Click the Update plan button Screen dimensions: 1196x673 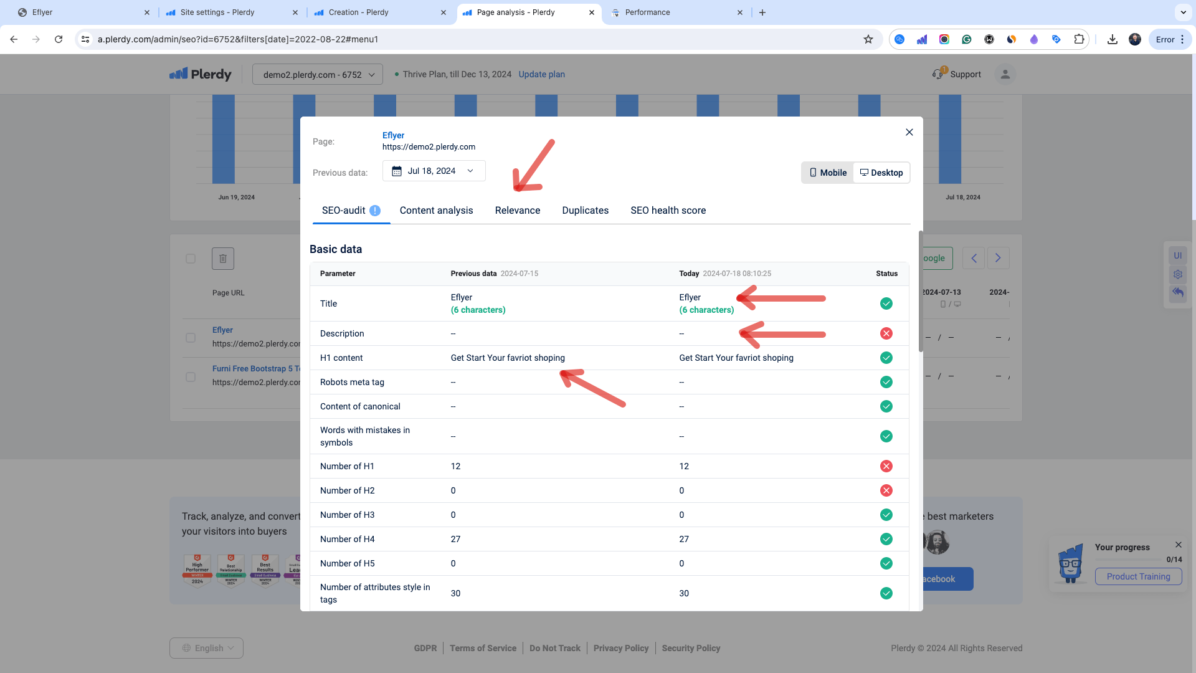[x=541, y=74]
